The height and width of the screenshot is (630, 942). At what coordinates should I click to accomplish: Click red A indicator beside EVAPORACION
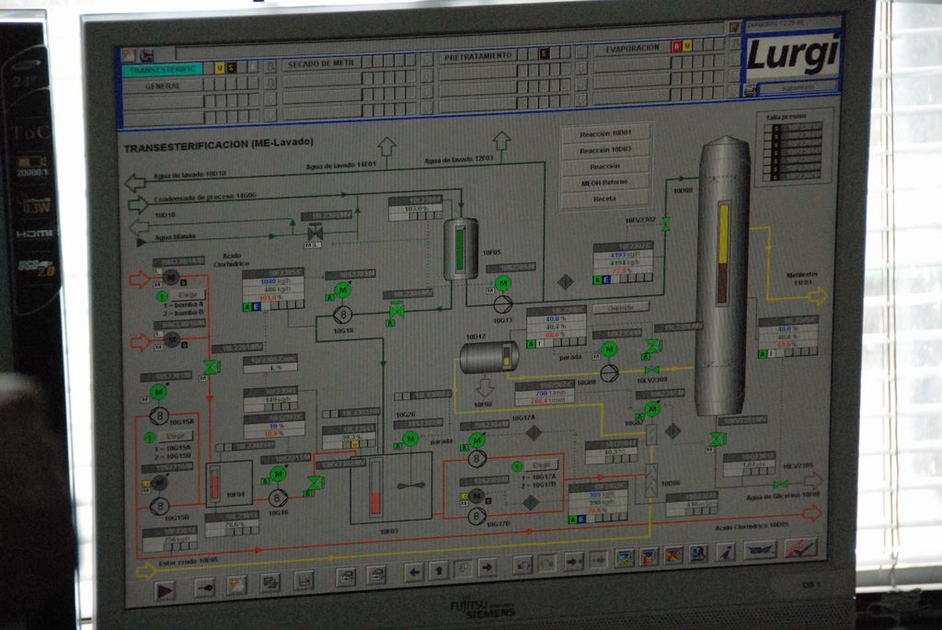click(676, 46)
